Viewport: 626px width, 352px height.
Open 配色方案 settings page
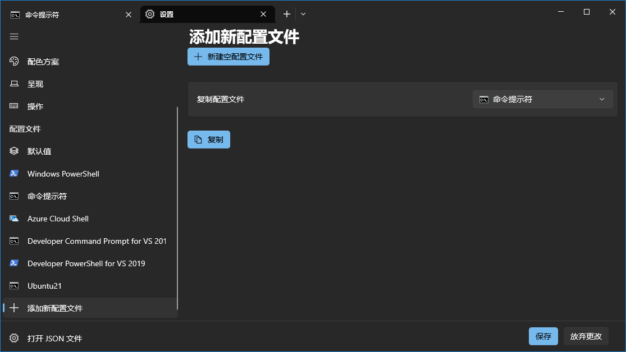pyautogui.click(x=89, y=62)
